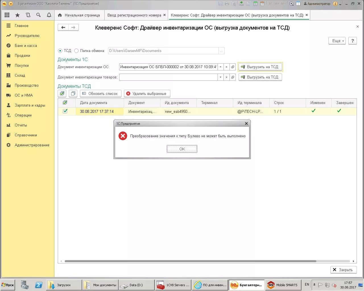Open the calendar icon in title bar
364x291 pixels.
click(x=262, y=4)
